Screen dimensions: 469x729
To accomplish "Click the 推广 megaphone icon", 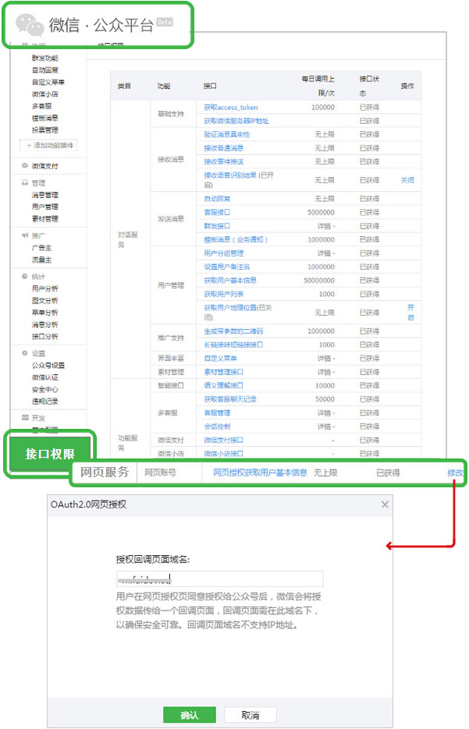I will point(25,235).
